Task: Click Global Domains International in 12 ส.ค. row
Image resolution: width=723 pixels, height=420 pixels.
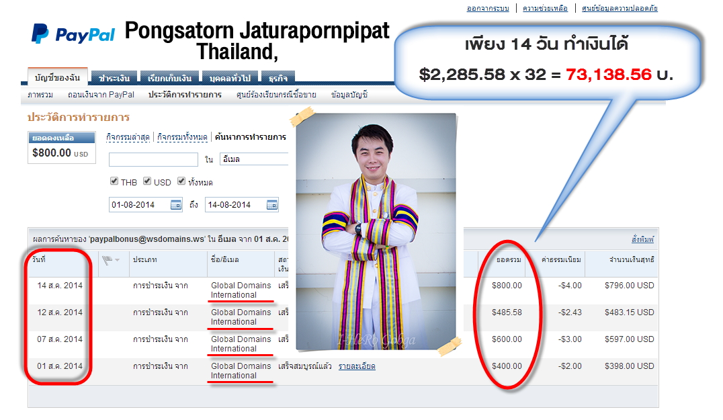Action: [241, 317]
